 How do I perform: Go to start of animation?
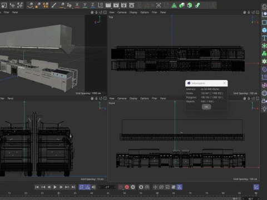click(x=37, y=187)
